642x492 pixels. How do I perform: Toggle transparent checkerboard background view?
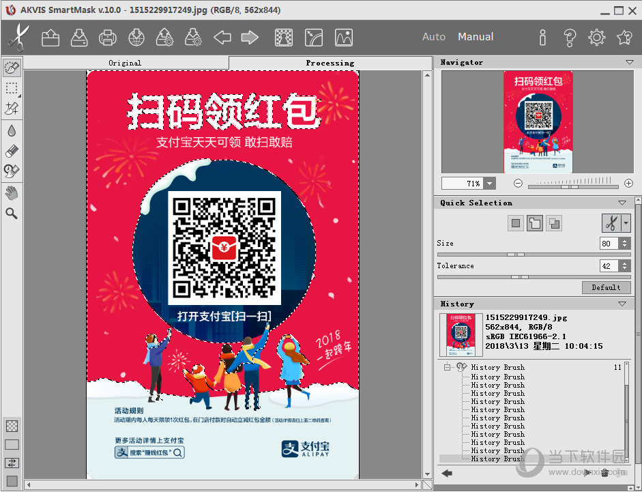click(12, 426)
